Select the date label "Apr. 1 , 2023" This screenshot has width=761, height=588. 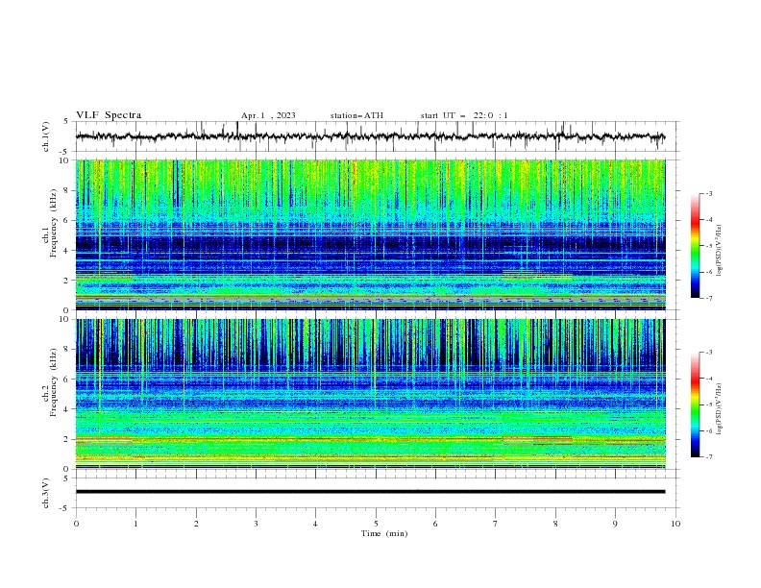click(268, 115)
